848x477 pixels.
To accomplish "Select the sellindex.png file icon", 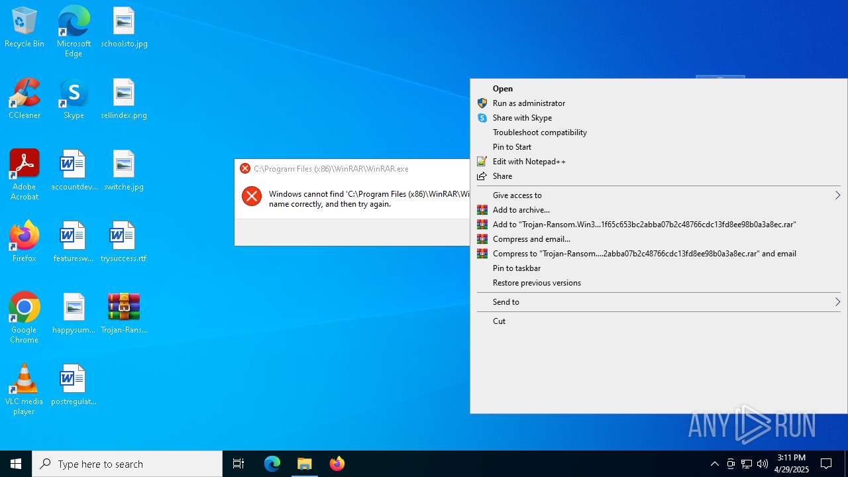I will (x=124, y=99).
